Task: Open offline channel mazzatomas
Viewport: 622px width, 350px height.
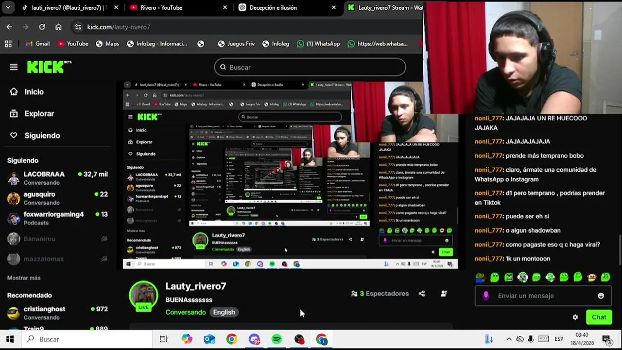Action: coord(57,259)
